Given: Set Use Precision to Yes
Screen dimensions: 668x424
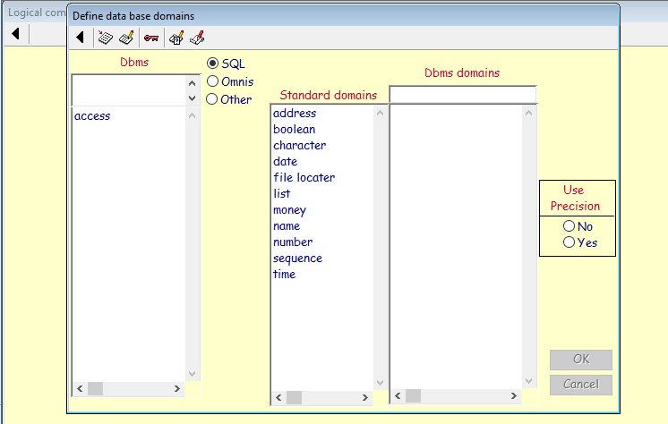Looking at the screenshot, I should tap(569, 242).
